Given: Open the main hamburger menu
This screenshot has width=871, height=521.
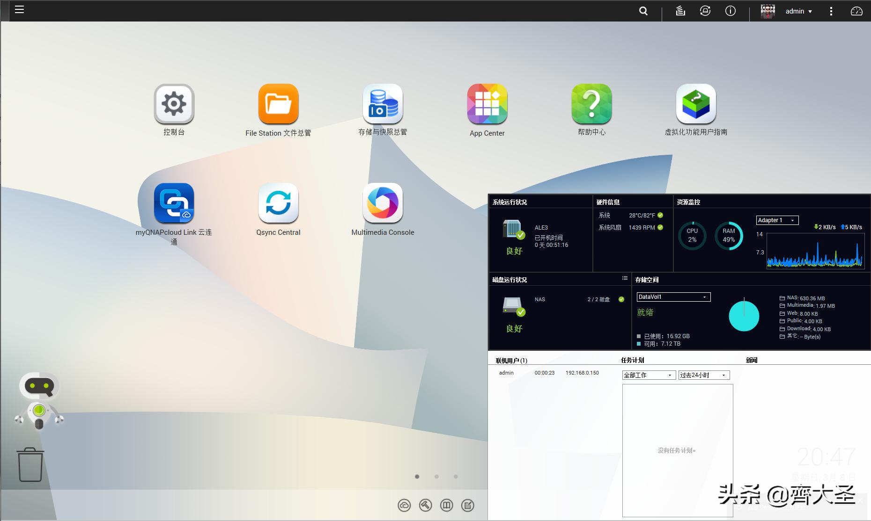Looking at the screenshot, I should (x=19, y=10).
